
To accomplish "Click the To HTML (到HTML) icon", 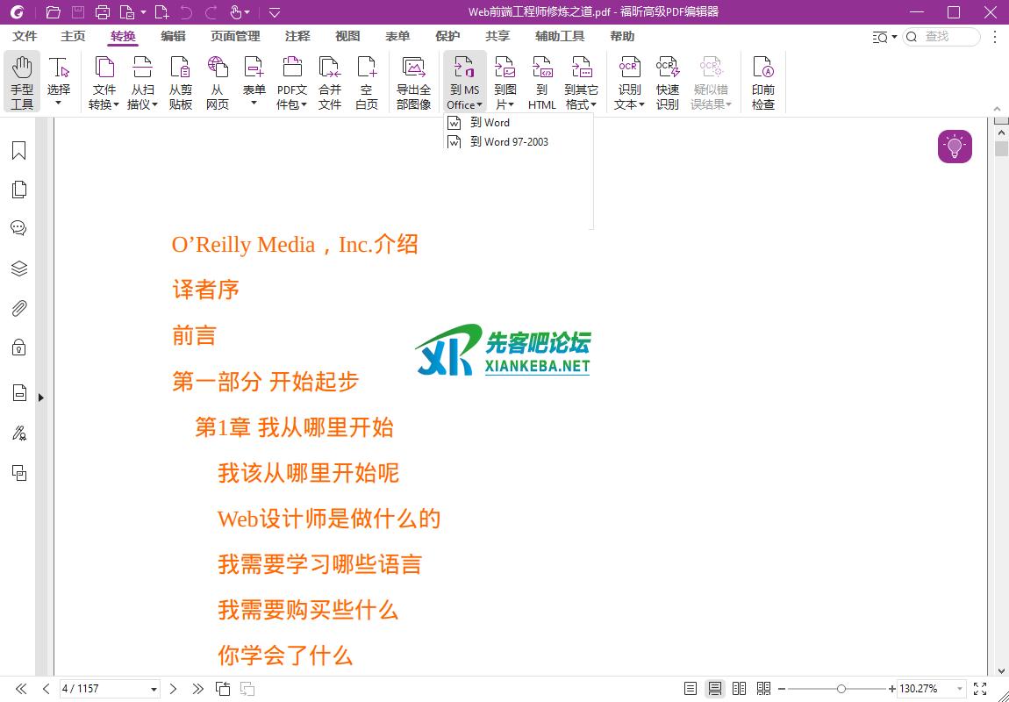I will point(542,82).
